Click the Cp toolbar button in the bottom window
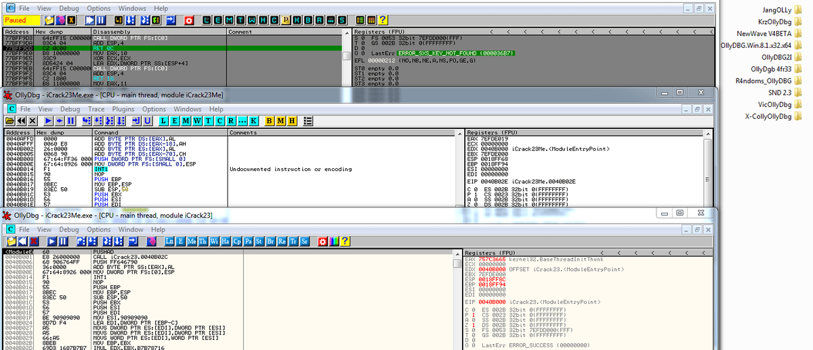 tap(236, 241)
